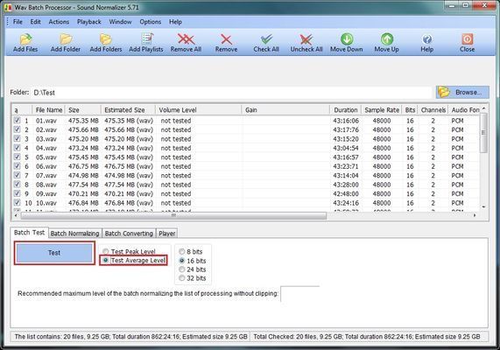Select the 04.wav file row
The height and width of the screenshot is (350, 500).
[x=245, y=148]
